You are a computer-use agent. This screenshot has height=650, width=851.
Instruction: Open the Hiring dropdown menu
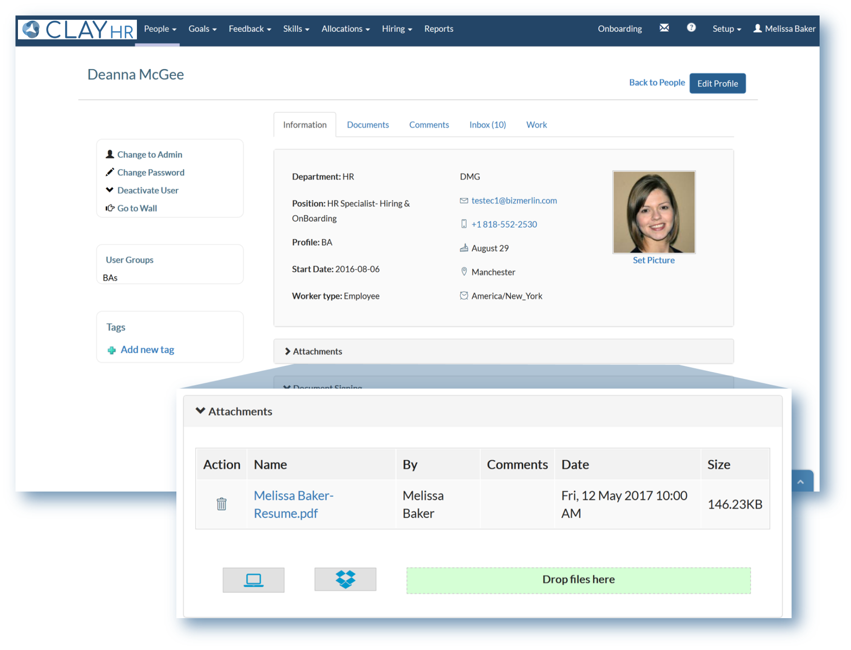coord(397,29)
